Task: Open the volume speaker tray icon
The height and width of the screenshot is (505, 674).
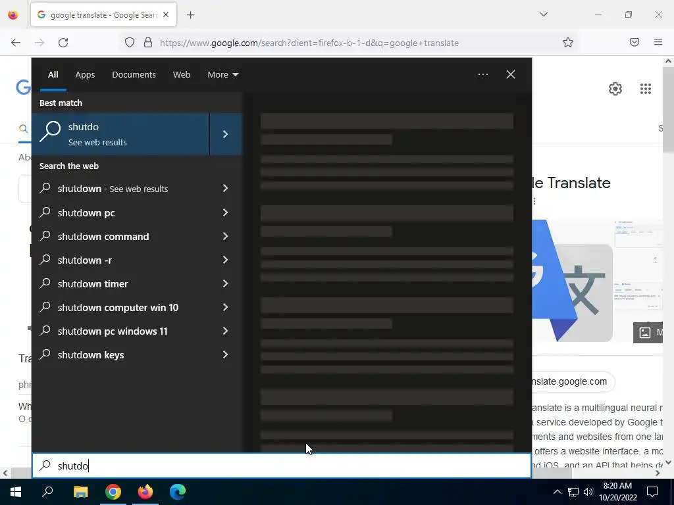Action: pos(588,492)
